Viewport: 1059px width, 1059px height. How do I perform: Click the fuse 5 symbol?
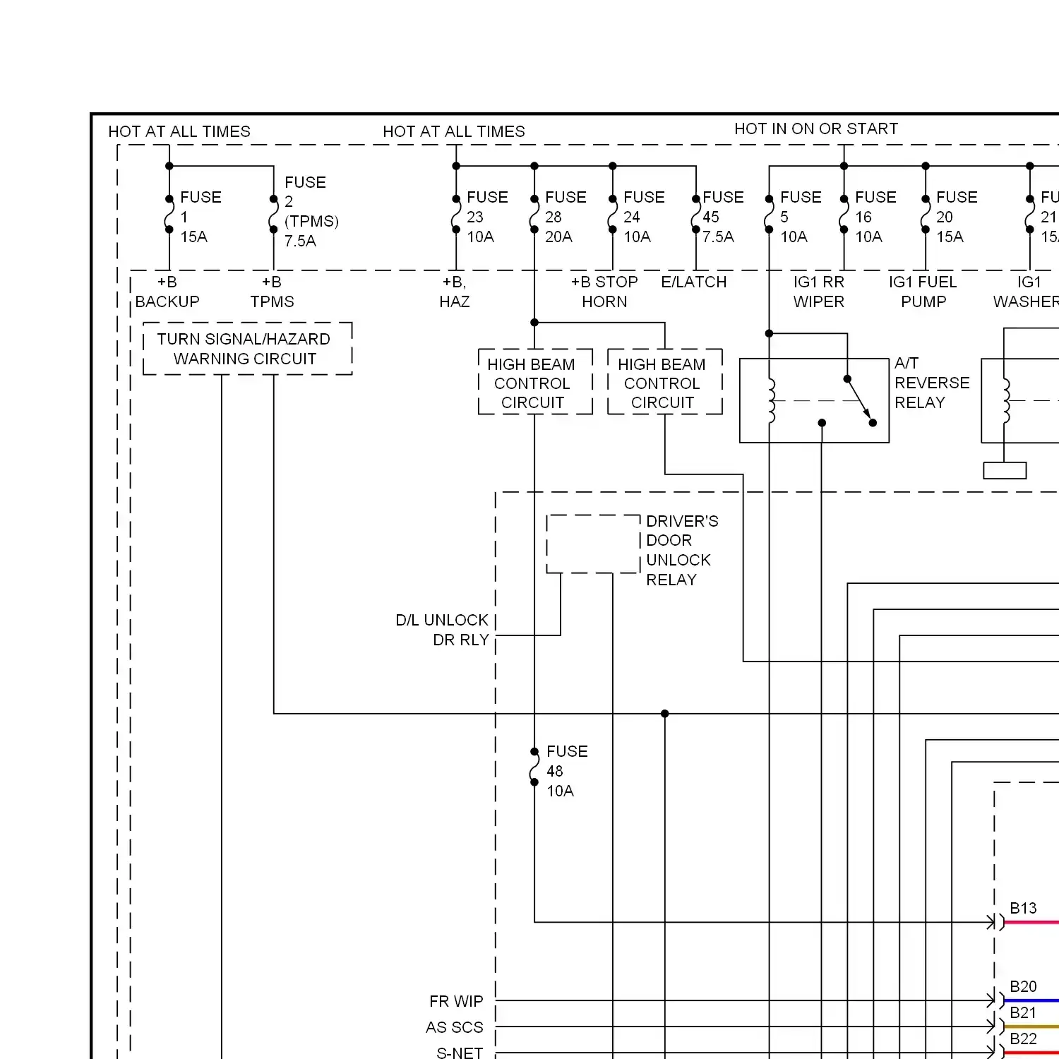[769, 214]
